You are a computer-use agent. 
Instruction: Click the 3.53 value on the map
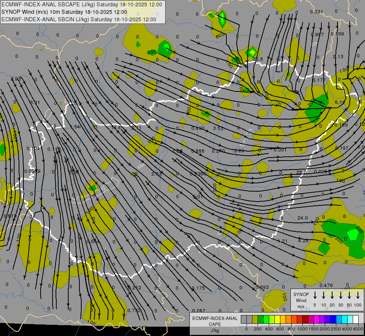pos(218,128)
